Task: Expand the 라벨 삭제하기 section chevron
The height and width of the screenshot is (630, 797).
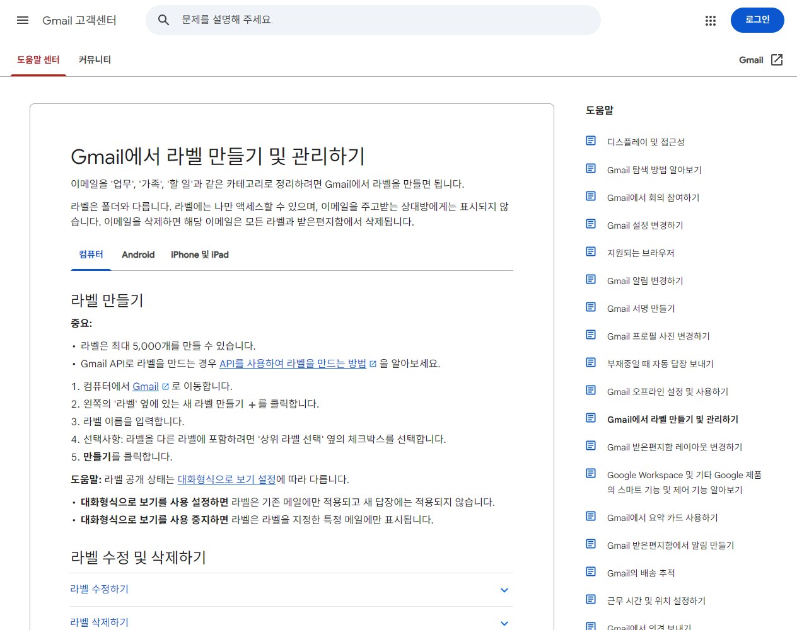Action: 504,623
